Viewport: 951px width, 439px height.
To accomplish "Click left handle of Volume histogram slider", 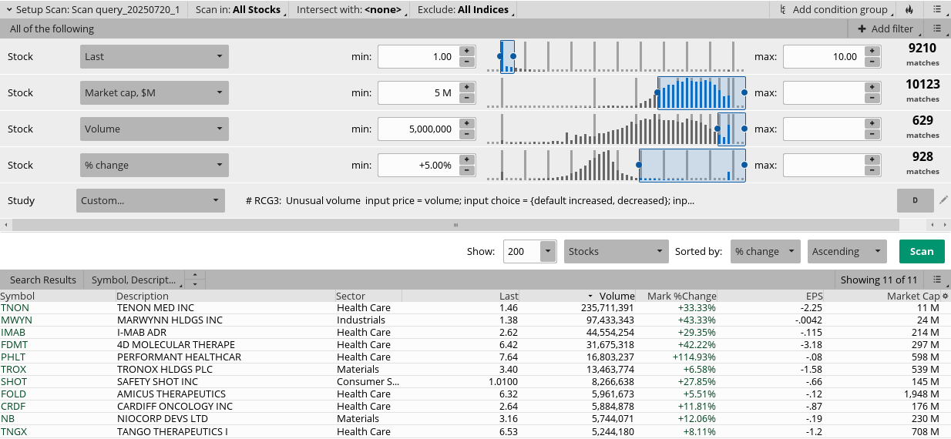I will coord(717,129).
